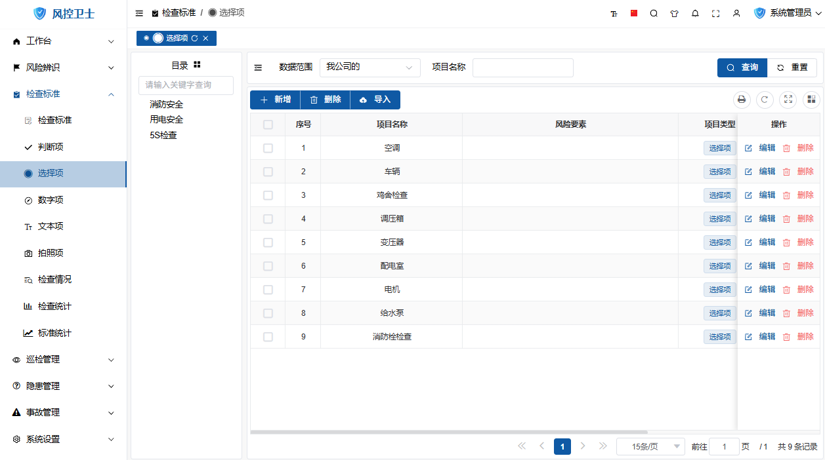Screen dimensions: 825x460
Task: Expand the 巡检管理 sidebar menu
Action: pos(64,360)
